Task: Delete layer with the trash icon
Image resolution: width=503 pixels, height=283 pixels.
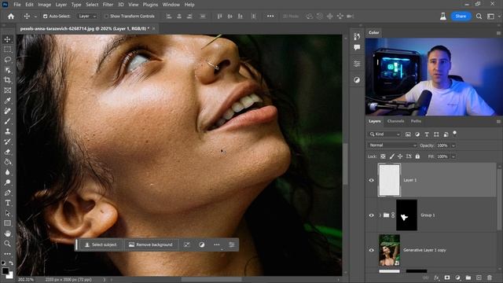Action: tap(490, 277)
